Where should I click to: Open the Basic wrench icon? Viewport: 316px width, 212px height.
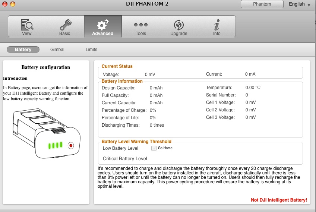pos(66,25)
